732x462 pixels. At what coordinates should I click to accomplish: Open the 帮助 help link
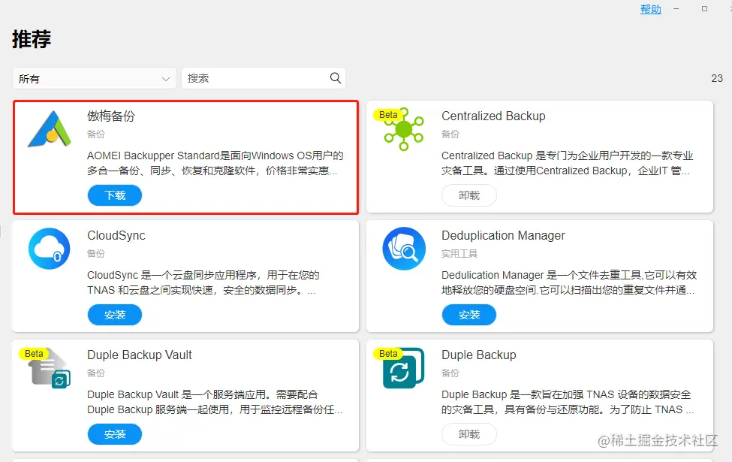651,9
